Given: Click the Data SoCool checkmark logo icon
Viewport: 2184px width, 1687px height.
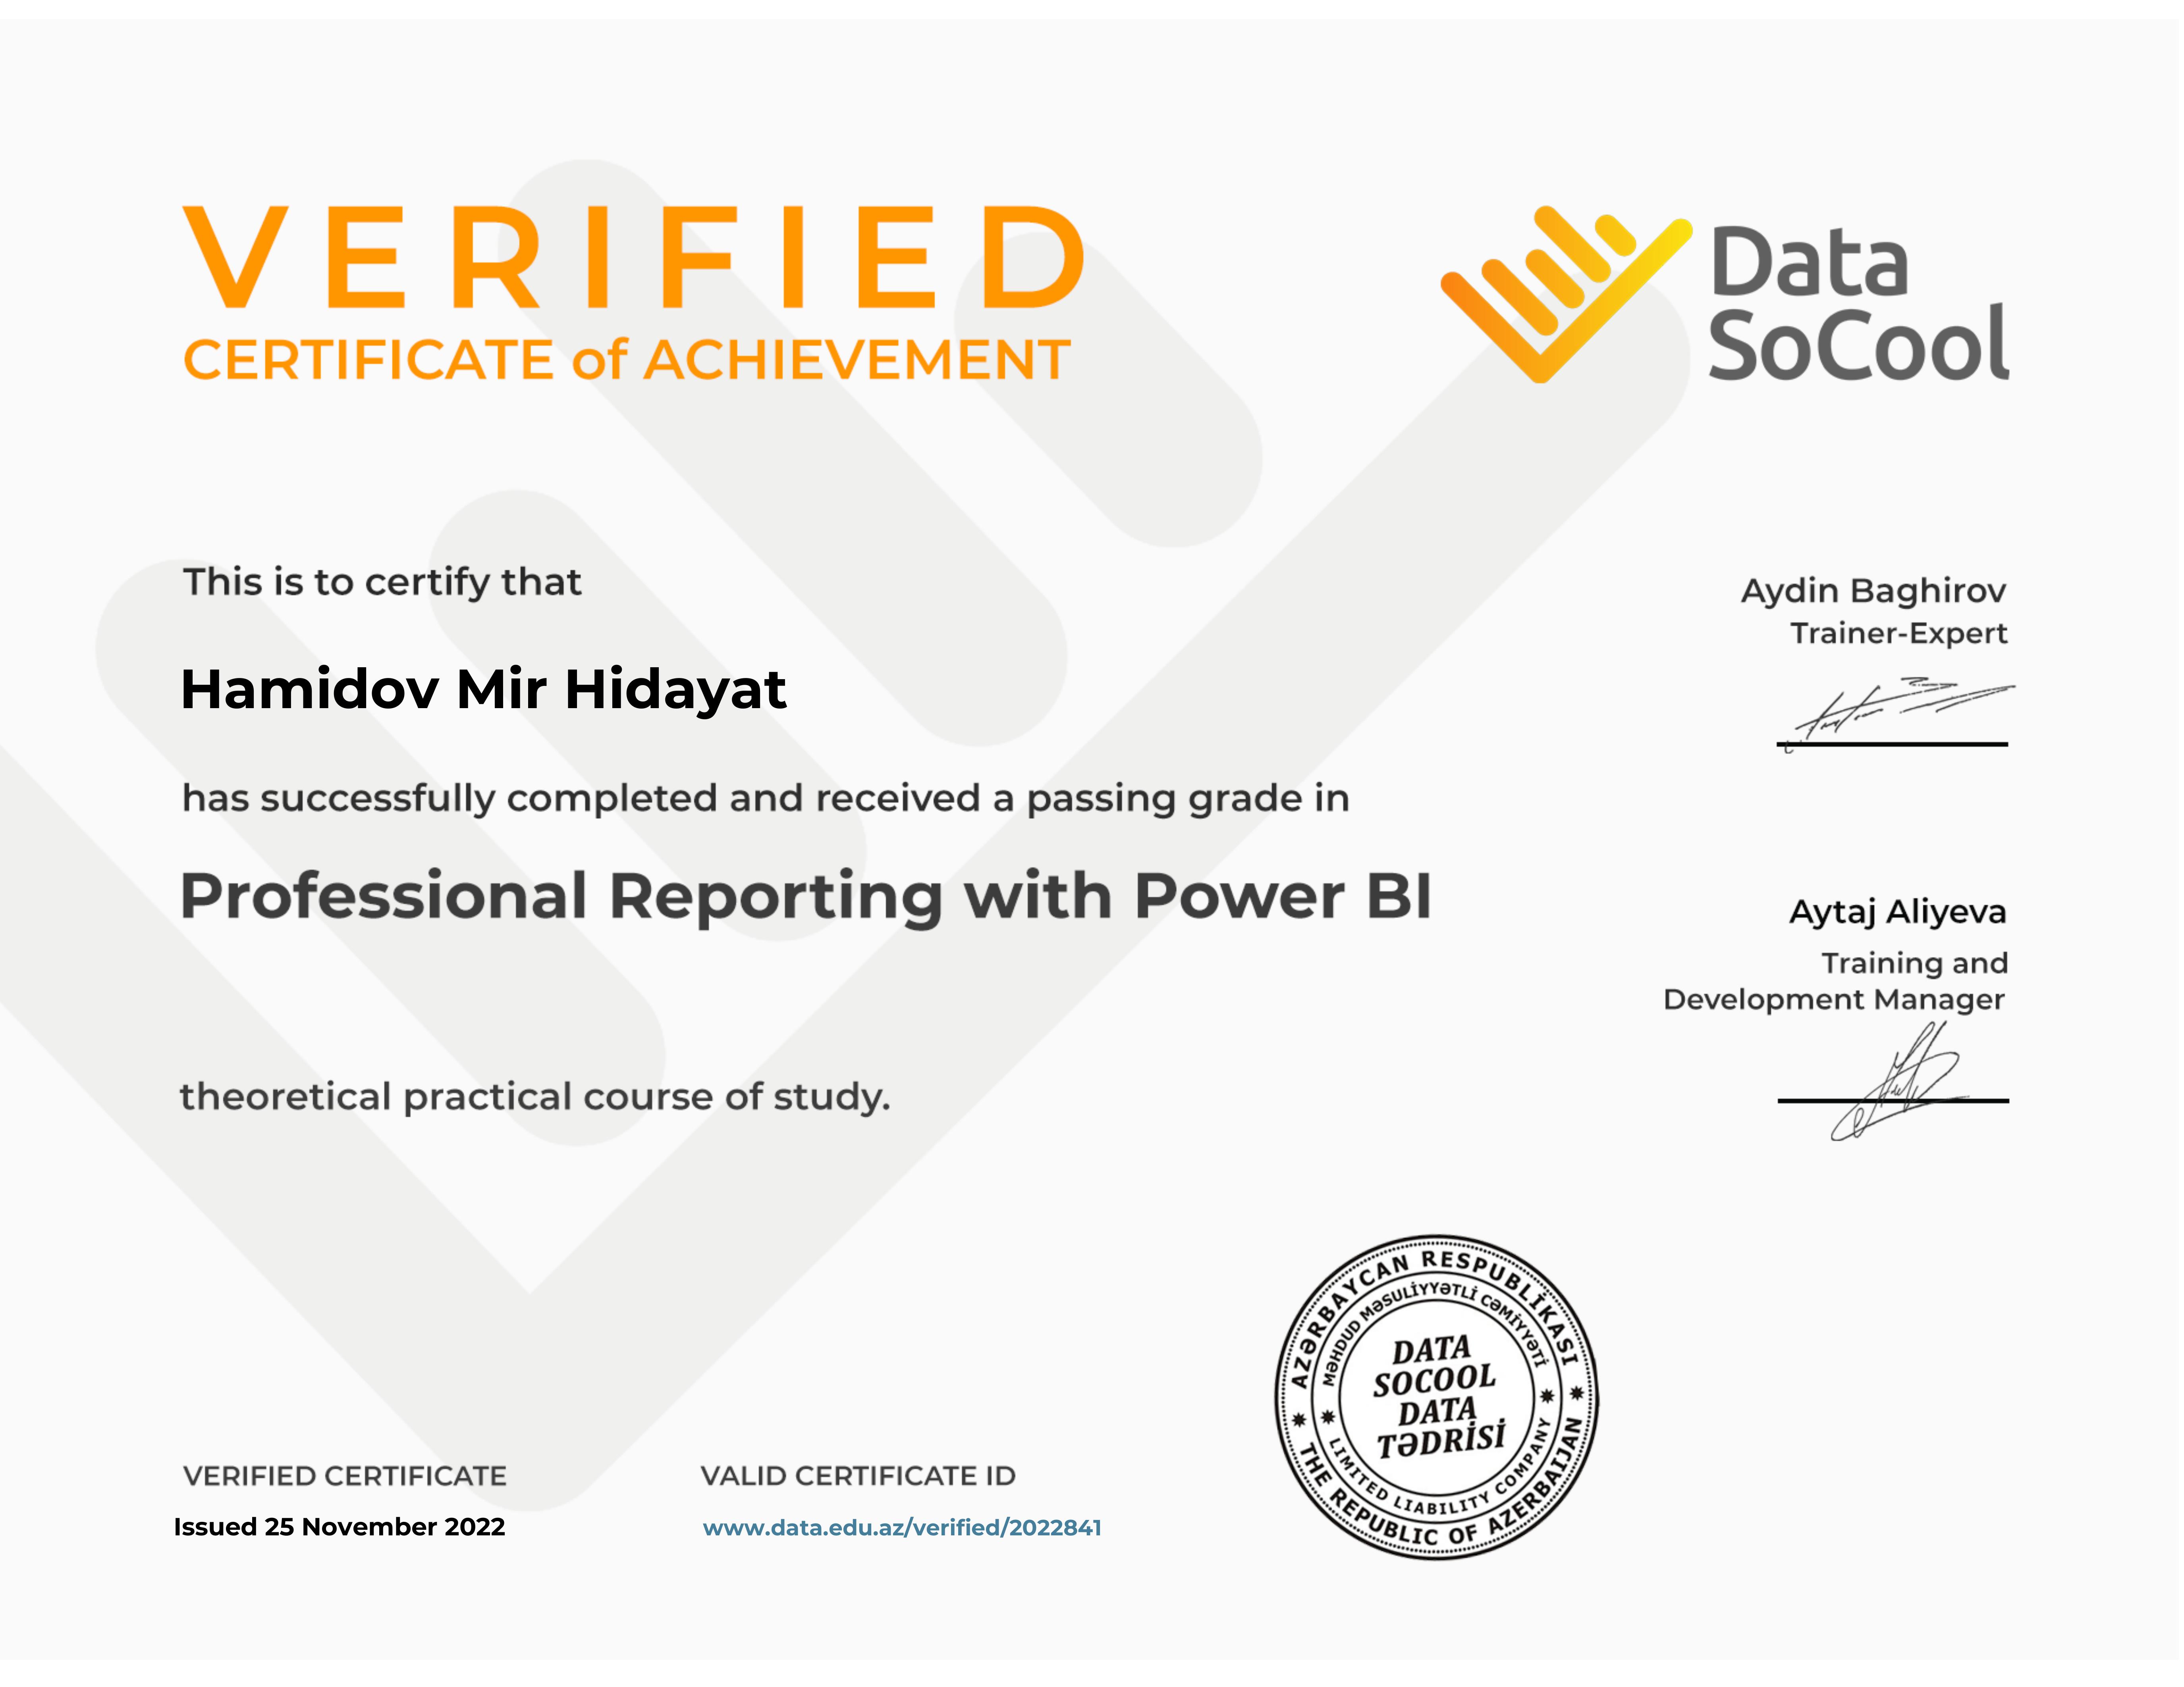Looking at the screenshot, I should point(1566,295).
